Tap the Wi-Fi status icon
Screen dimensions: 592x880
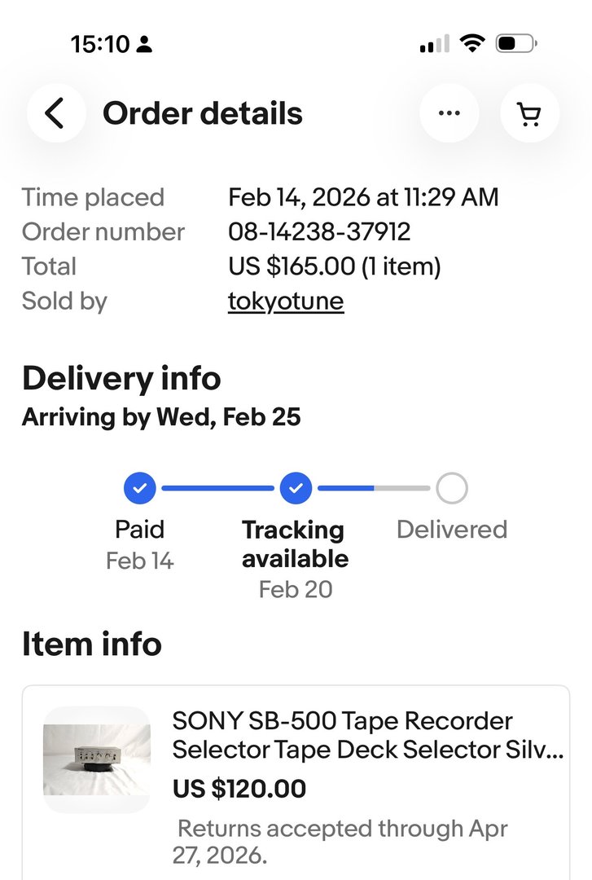tap(471, 44)
